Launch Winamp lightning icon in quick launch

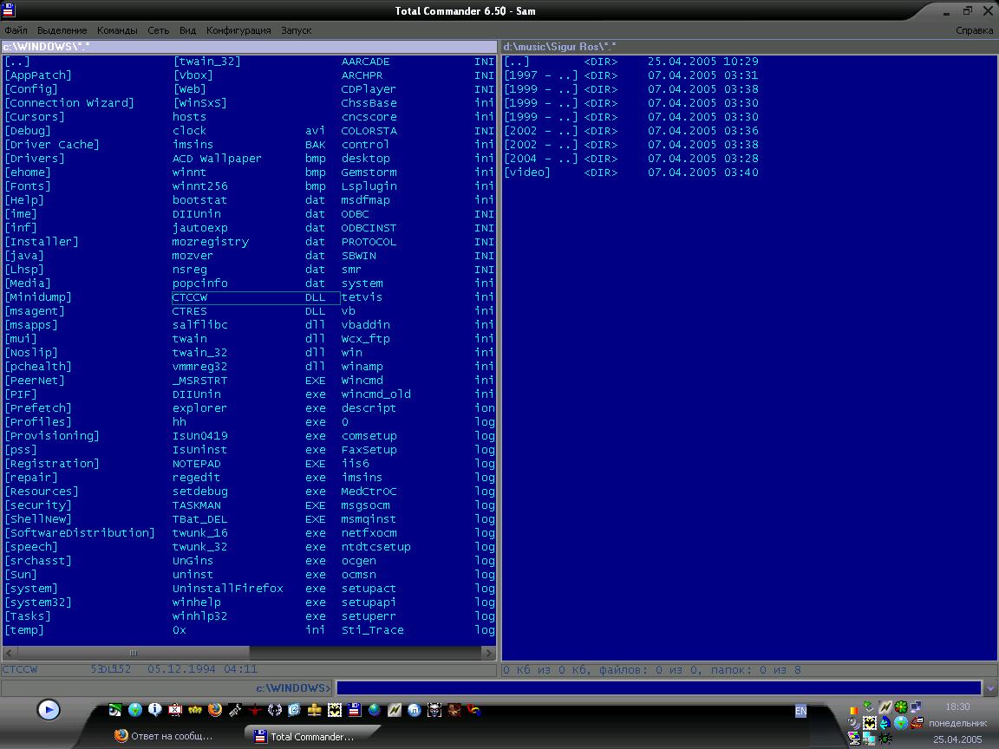395,709
